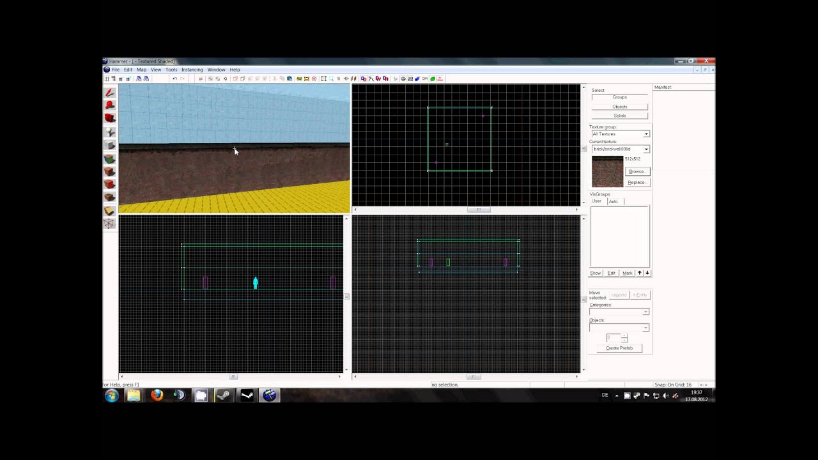Viewport: 818px width, 460px height.
Task: Click the Browse texture button
Action: (x=637, y=171)
